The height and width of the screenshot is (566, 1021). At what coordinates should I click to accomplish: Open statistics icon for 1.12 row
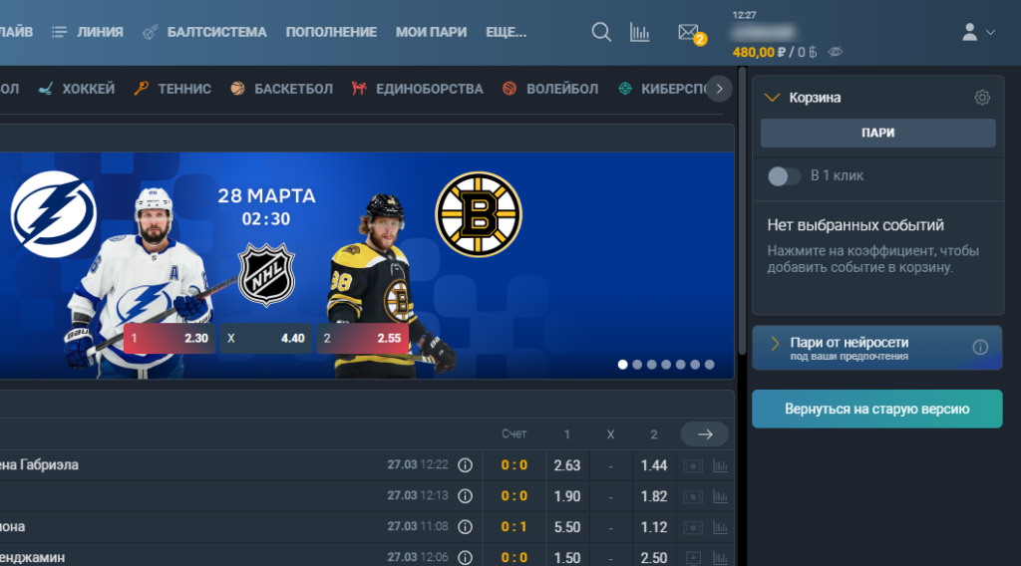[x=720, y=527]
